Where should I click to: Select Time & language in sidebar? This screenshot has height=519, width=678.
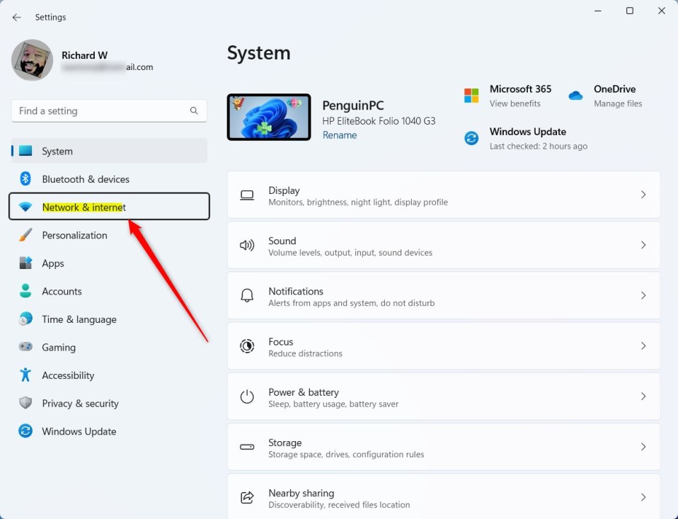(79, 319)
